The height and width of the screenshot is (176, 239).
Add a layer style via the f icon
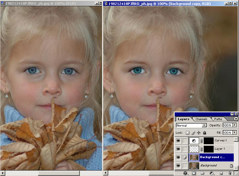tap(185, 173)
